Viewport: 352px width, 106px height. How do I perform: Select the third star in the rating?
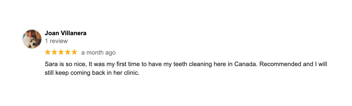click(x=61, y=52)
